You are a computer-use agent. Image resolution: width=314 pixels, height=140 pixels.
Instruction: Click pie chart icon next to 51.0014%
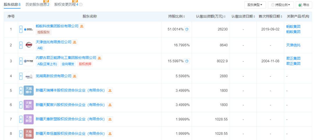pos(187,29)
